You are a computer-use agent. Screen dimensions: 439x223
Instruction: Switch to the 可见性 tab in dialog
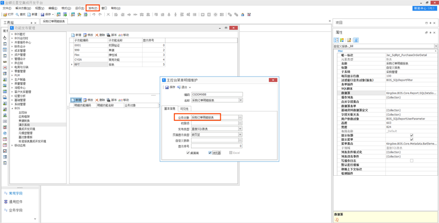point(184,109)
